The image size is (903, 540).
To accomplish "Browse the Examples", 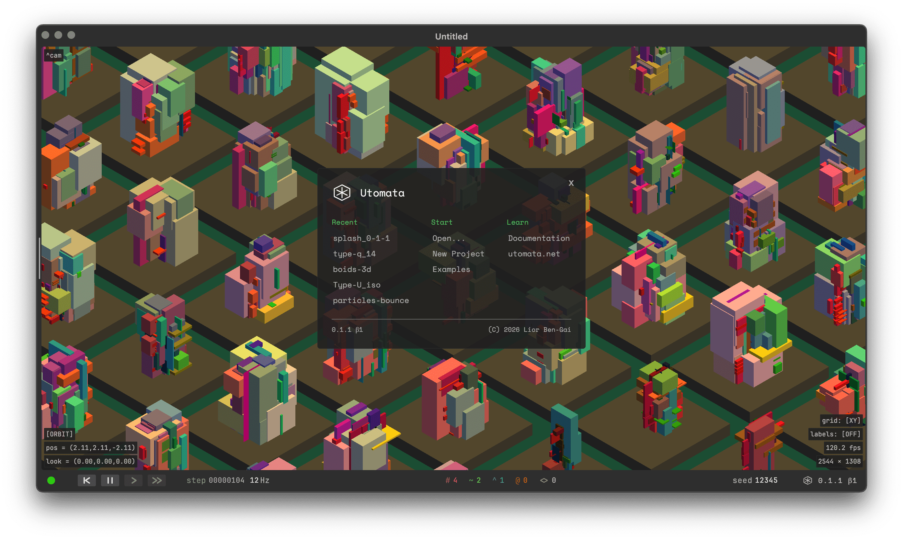I will (451, 269).
